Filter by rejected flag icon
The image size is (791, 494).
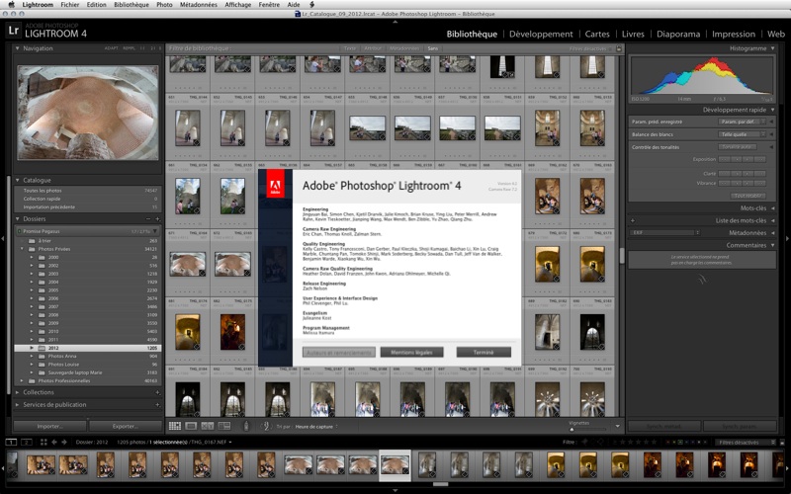pos(601,442)
